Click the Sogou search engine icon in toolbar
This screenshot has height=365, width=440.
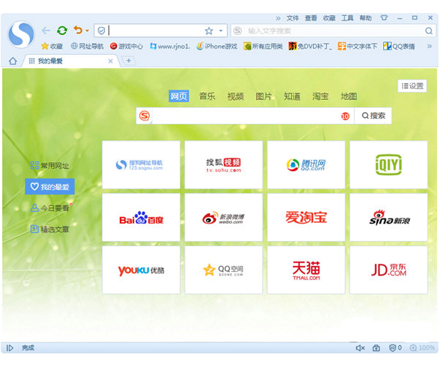(x=238, y=31)
